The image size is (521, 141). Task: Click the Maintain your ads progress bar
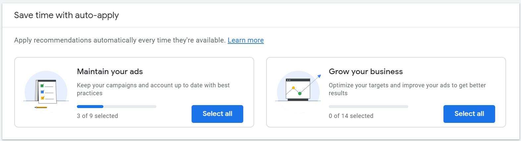[116, 106]
